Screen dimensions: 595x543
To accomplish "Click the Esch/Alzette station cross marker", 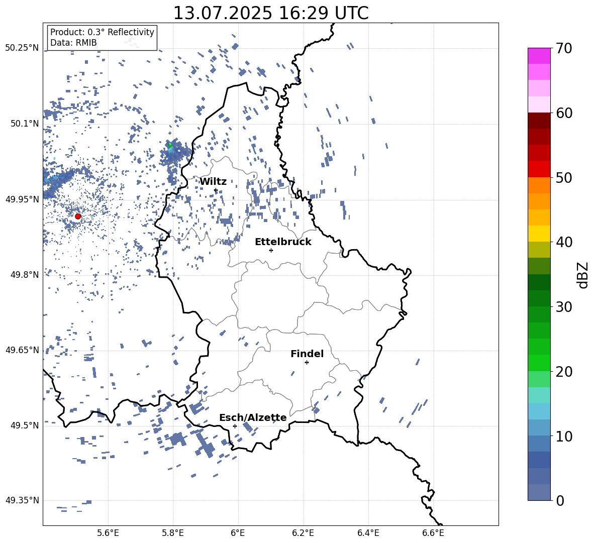I will tap(235, 426).
